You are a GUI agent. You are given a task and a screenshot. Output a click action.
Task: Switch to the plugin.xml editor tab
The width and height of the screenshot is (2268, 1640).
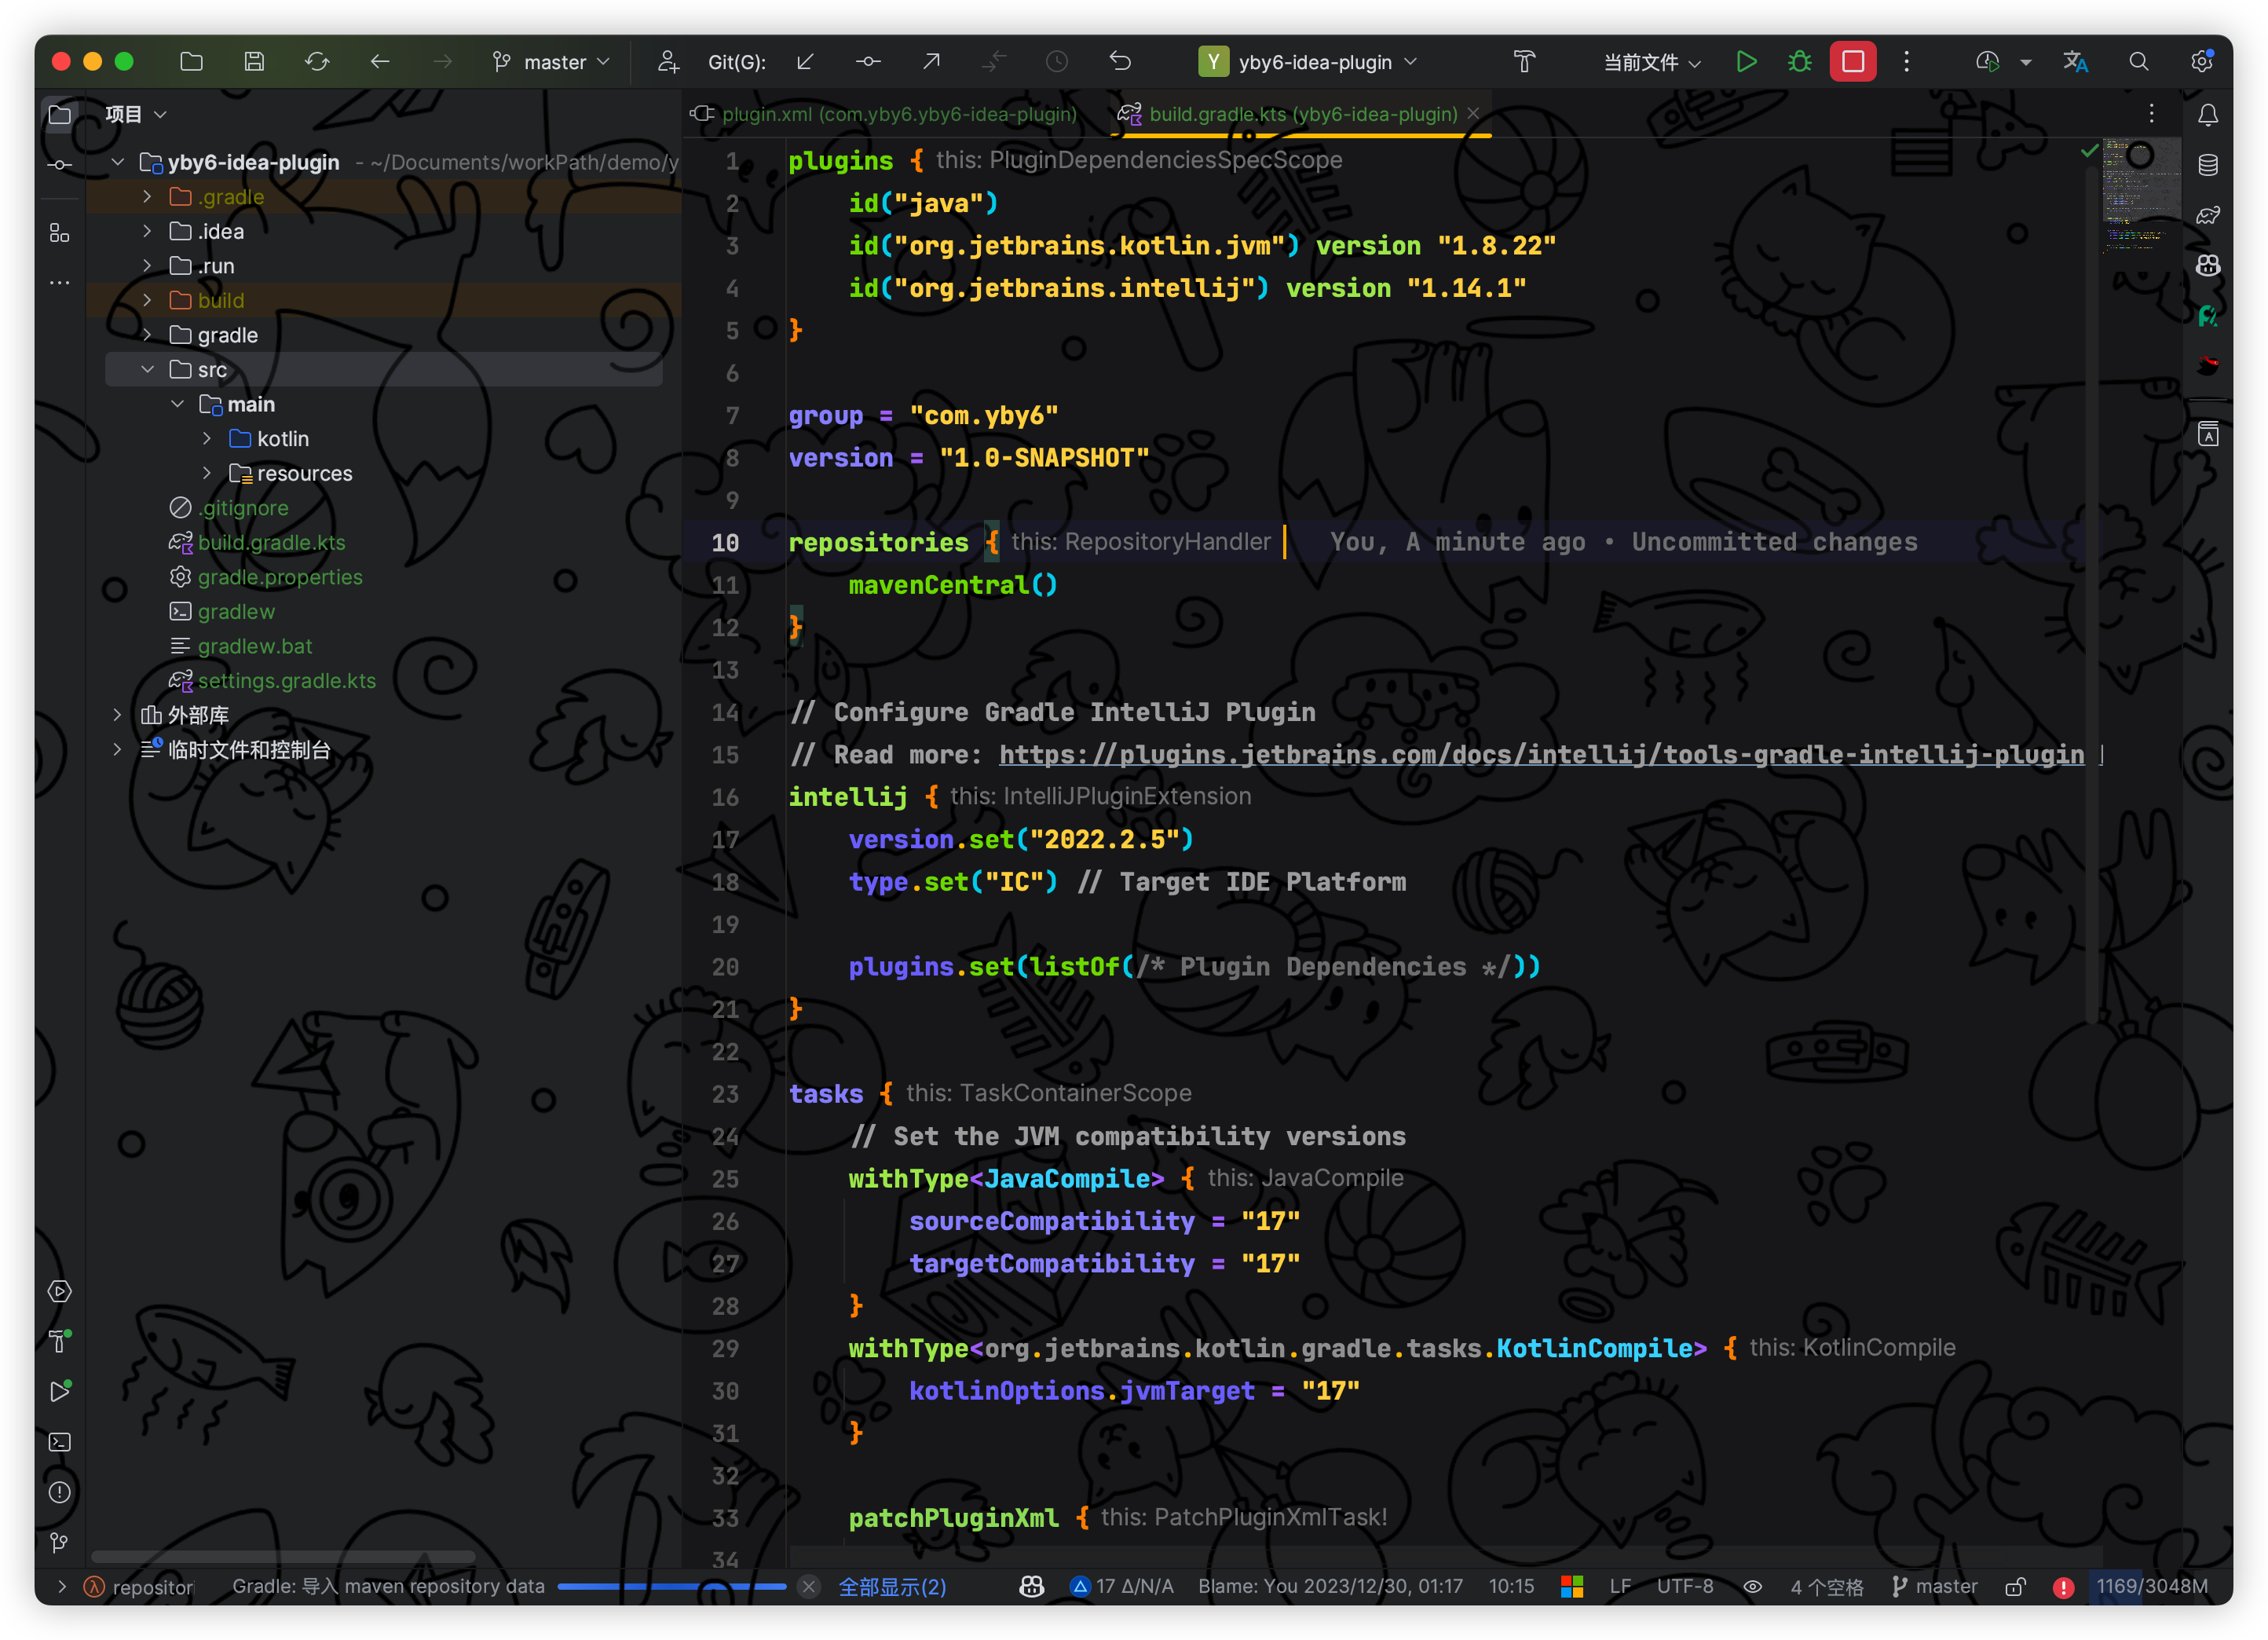coord(884,114)
